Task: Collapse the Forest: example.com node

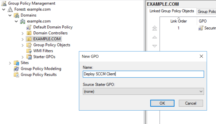Action: (x=3, y=9)
